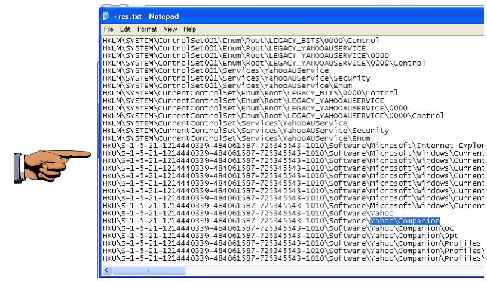Click the ControlSet001 YahooAUService\Enum line
Screen dimensions: 487x281
227,85
